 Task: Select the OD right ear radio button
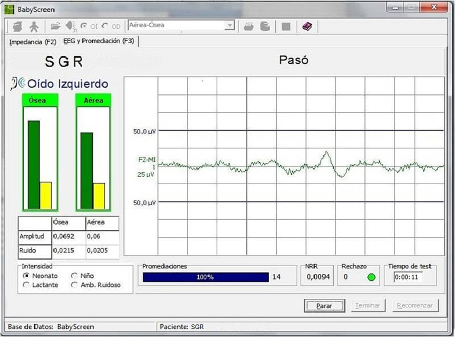coord(105,26)
